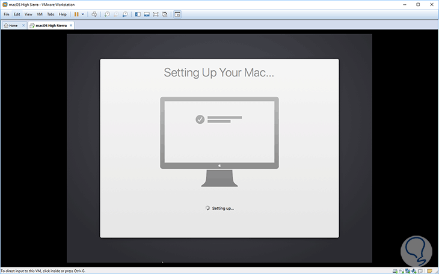Minimize the VMware Workstation window
Viewport: 439px width, 274px height.
click(405, 4)
